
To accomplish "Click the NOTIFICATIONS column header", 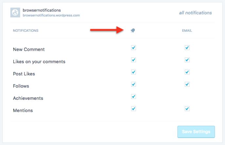I will [x=26, y=31].
